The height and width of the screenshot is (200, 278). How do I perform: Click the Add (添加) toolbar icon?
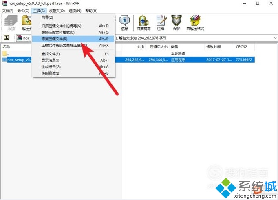(x=11, y=23)
